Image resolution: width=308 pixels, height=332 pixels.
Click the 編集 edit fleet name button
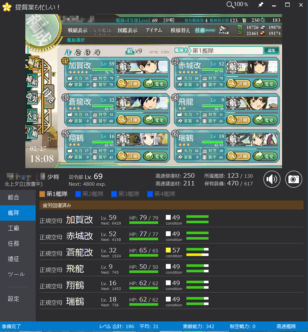click(x=271, y=51)
